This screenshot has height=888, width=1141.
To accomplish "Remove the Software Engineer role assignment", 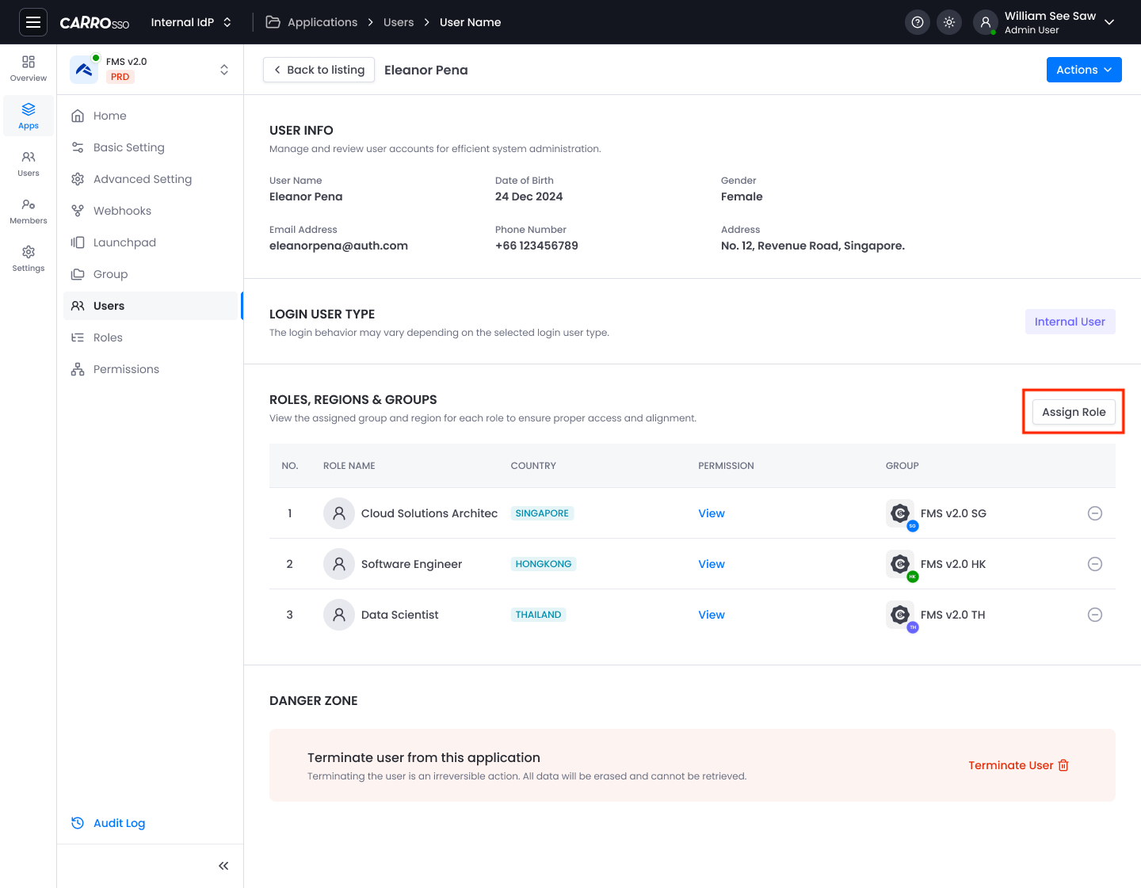I will [x=1095, y=563].
